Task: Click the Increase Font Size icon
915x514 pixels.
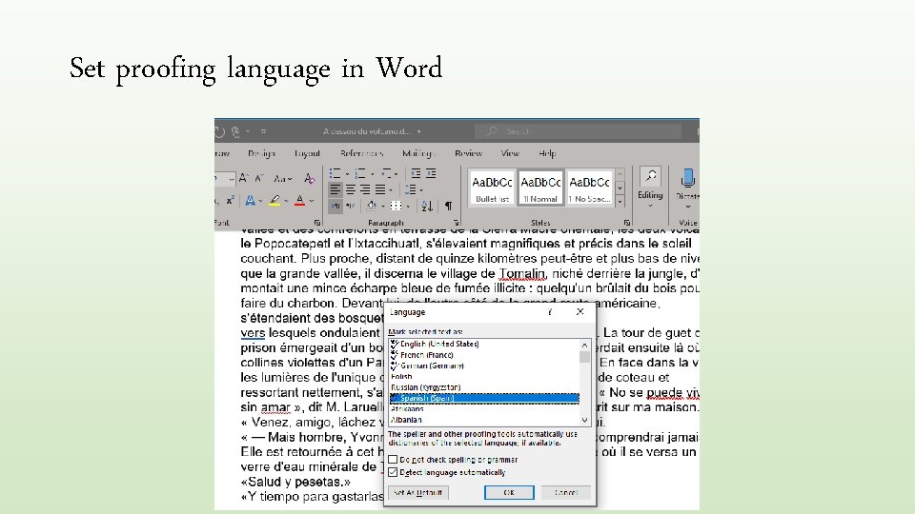Action: [244, 178]
